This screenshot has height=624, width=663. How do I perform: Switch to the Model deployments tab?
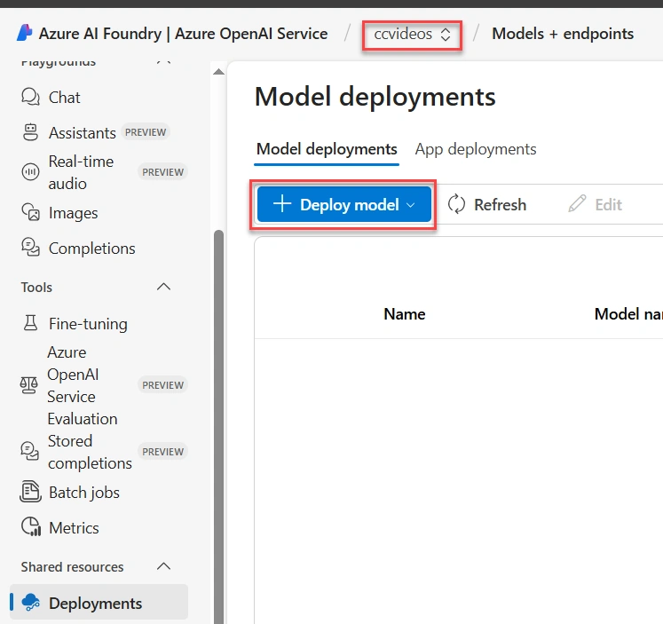click(x=327, y=149)
